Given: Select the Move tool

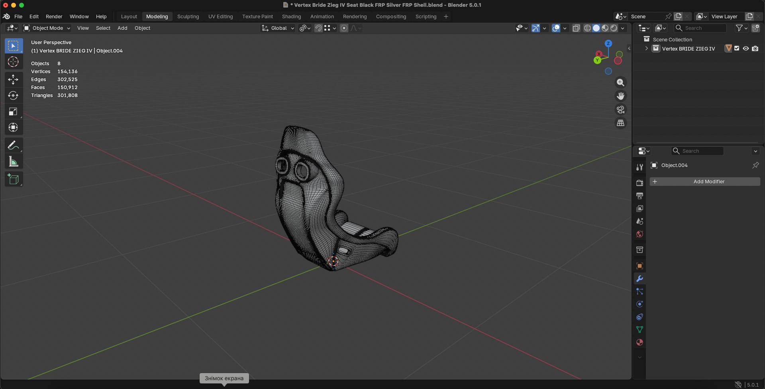Looking at the screenshot, I should tap(14, 80).
